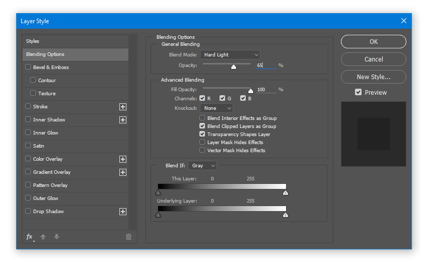
Task: Enable Bevel & Emboss checkbox
Action: [x=28, y=67]
